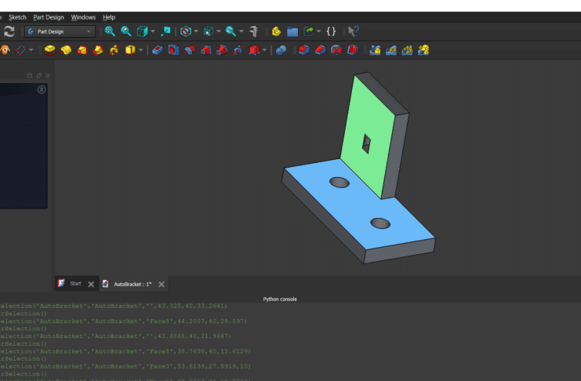Open the Sketch menu
The width and height of the screenshot is (581, 381).
pyautogui.click(x=17, y=16)
